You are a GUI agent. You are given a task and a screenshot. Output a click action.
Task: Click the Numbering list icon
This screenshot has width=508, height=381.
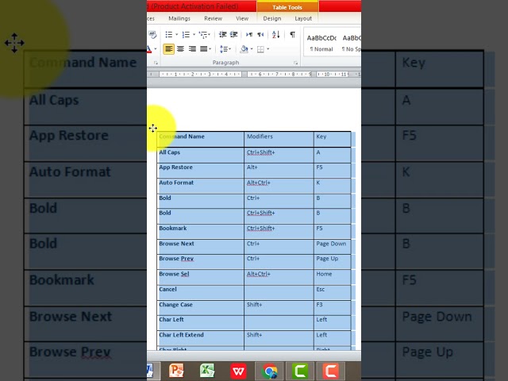tap(186, 34)
